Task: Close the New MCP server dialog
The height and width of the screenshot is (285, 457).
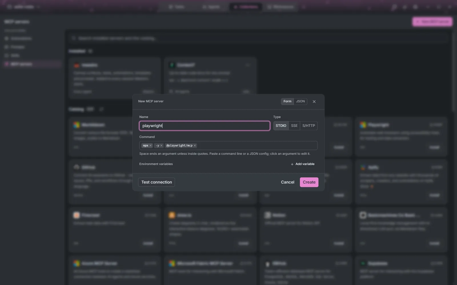Action: point(314,102)
